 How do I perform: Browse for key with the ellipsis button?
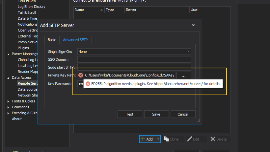coord(183,76)
